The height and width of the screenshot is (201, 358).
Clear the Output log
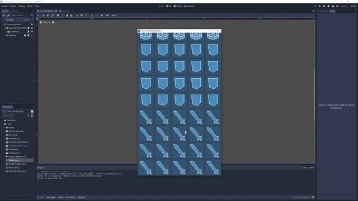(x=312, y=167)
